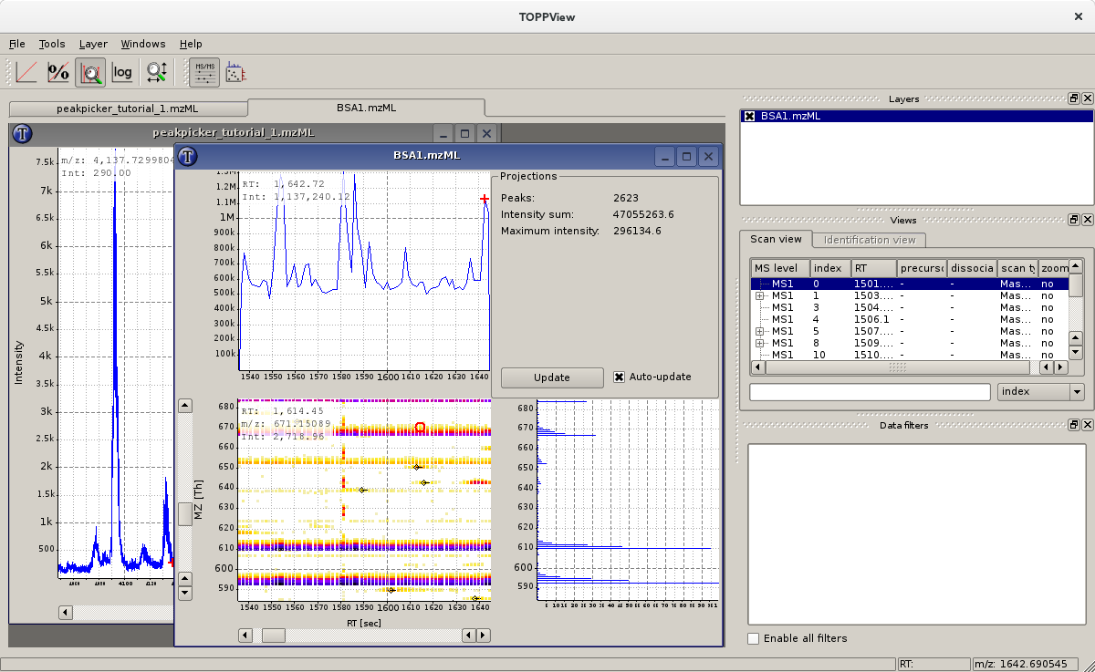Click the scan search input field

pyautogui.click(x=869, y=392)
